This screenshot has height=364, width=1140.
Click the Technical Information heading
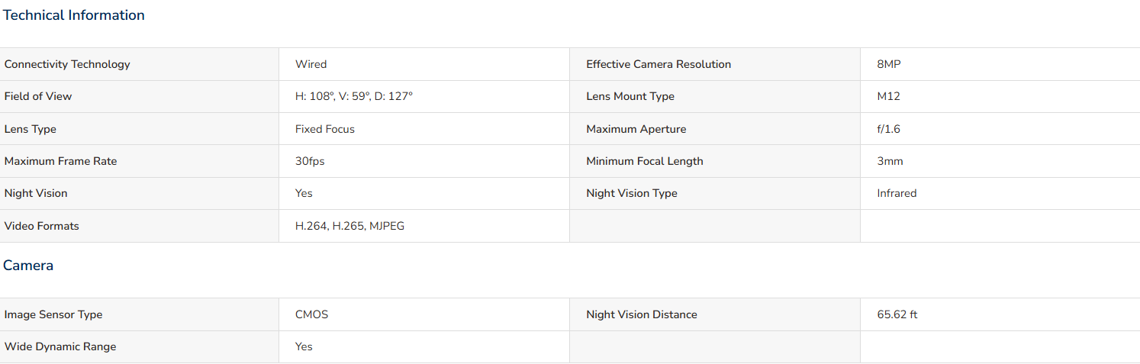[x=74, y=15]
